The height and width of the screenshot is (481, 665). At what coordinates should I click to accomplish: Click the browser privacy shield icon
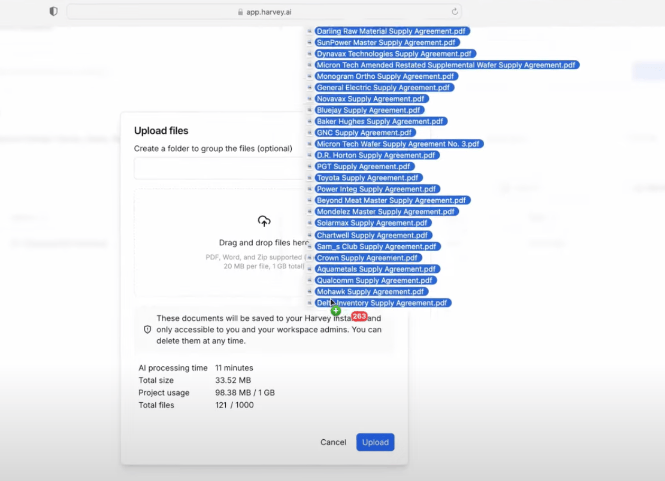[x=53, y=12]
